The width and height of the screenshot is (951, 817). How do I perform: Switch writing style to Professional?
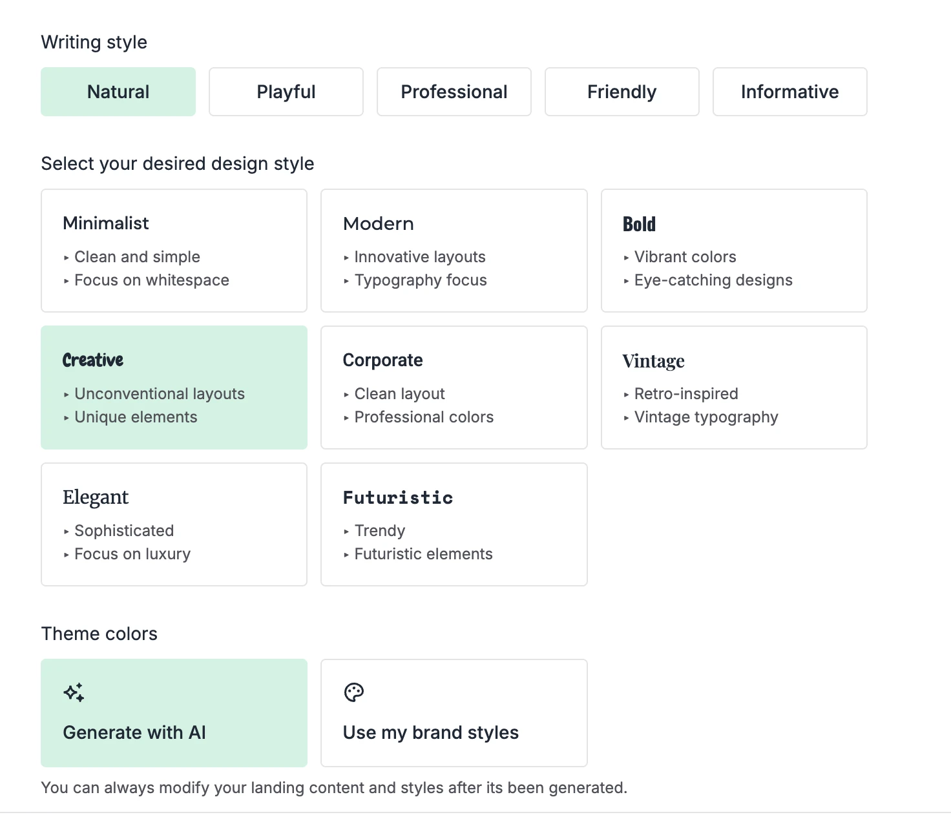[x=454, y=92]
